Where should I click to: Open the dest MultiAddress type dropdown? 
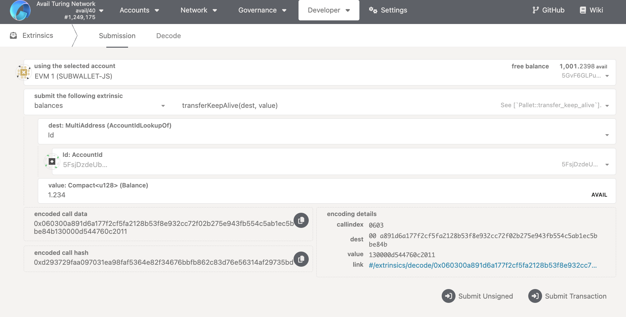[326, 135]
